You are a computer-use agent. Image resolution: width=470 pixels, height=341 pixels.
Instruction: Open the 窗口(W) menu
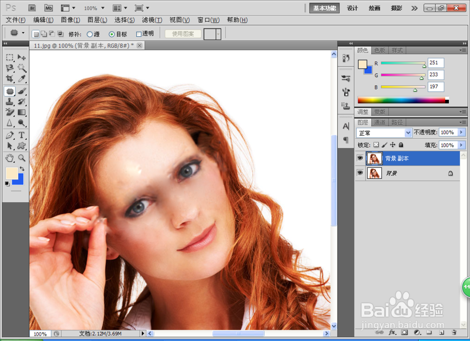(209, 20)
